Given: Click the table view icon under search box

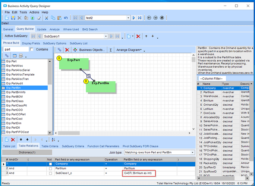Looking at the screenshot, I should tap(15, 56).
